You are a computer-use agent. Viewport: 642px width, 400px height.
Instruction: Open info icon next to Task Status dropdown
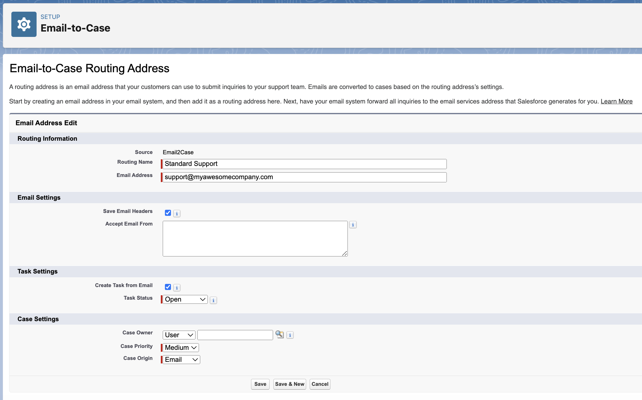pyautogui.click(x=213, y=300)
